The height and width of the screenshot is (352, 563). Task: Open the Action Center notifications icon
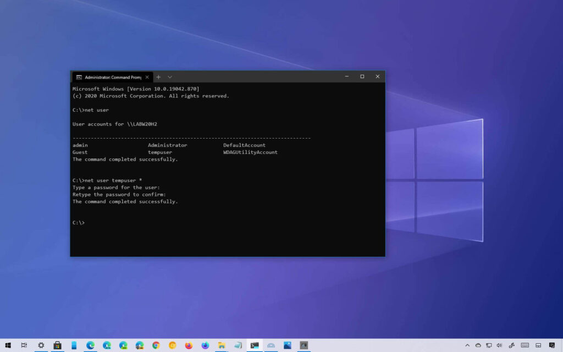pyautogui.click(x=552, y=345)
